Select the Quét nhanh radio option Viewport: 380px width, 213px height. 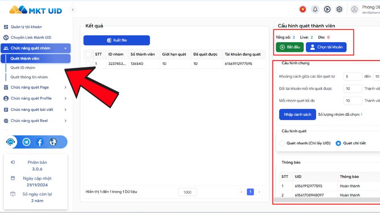pos(282,143)
